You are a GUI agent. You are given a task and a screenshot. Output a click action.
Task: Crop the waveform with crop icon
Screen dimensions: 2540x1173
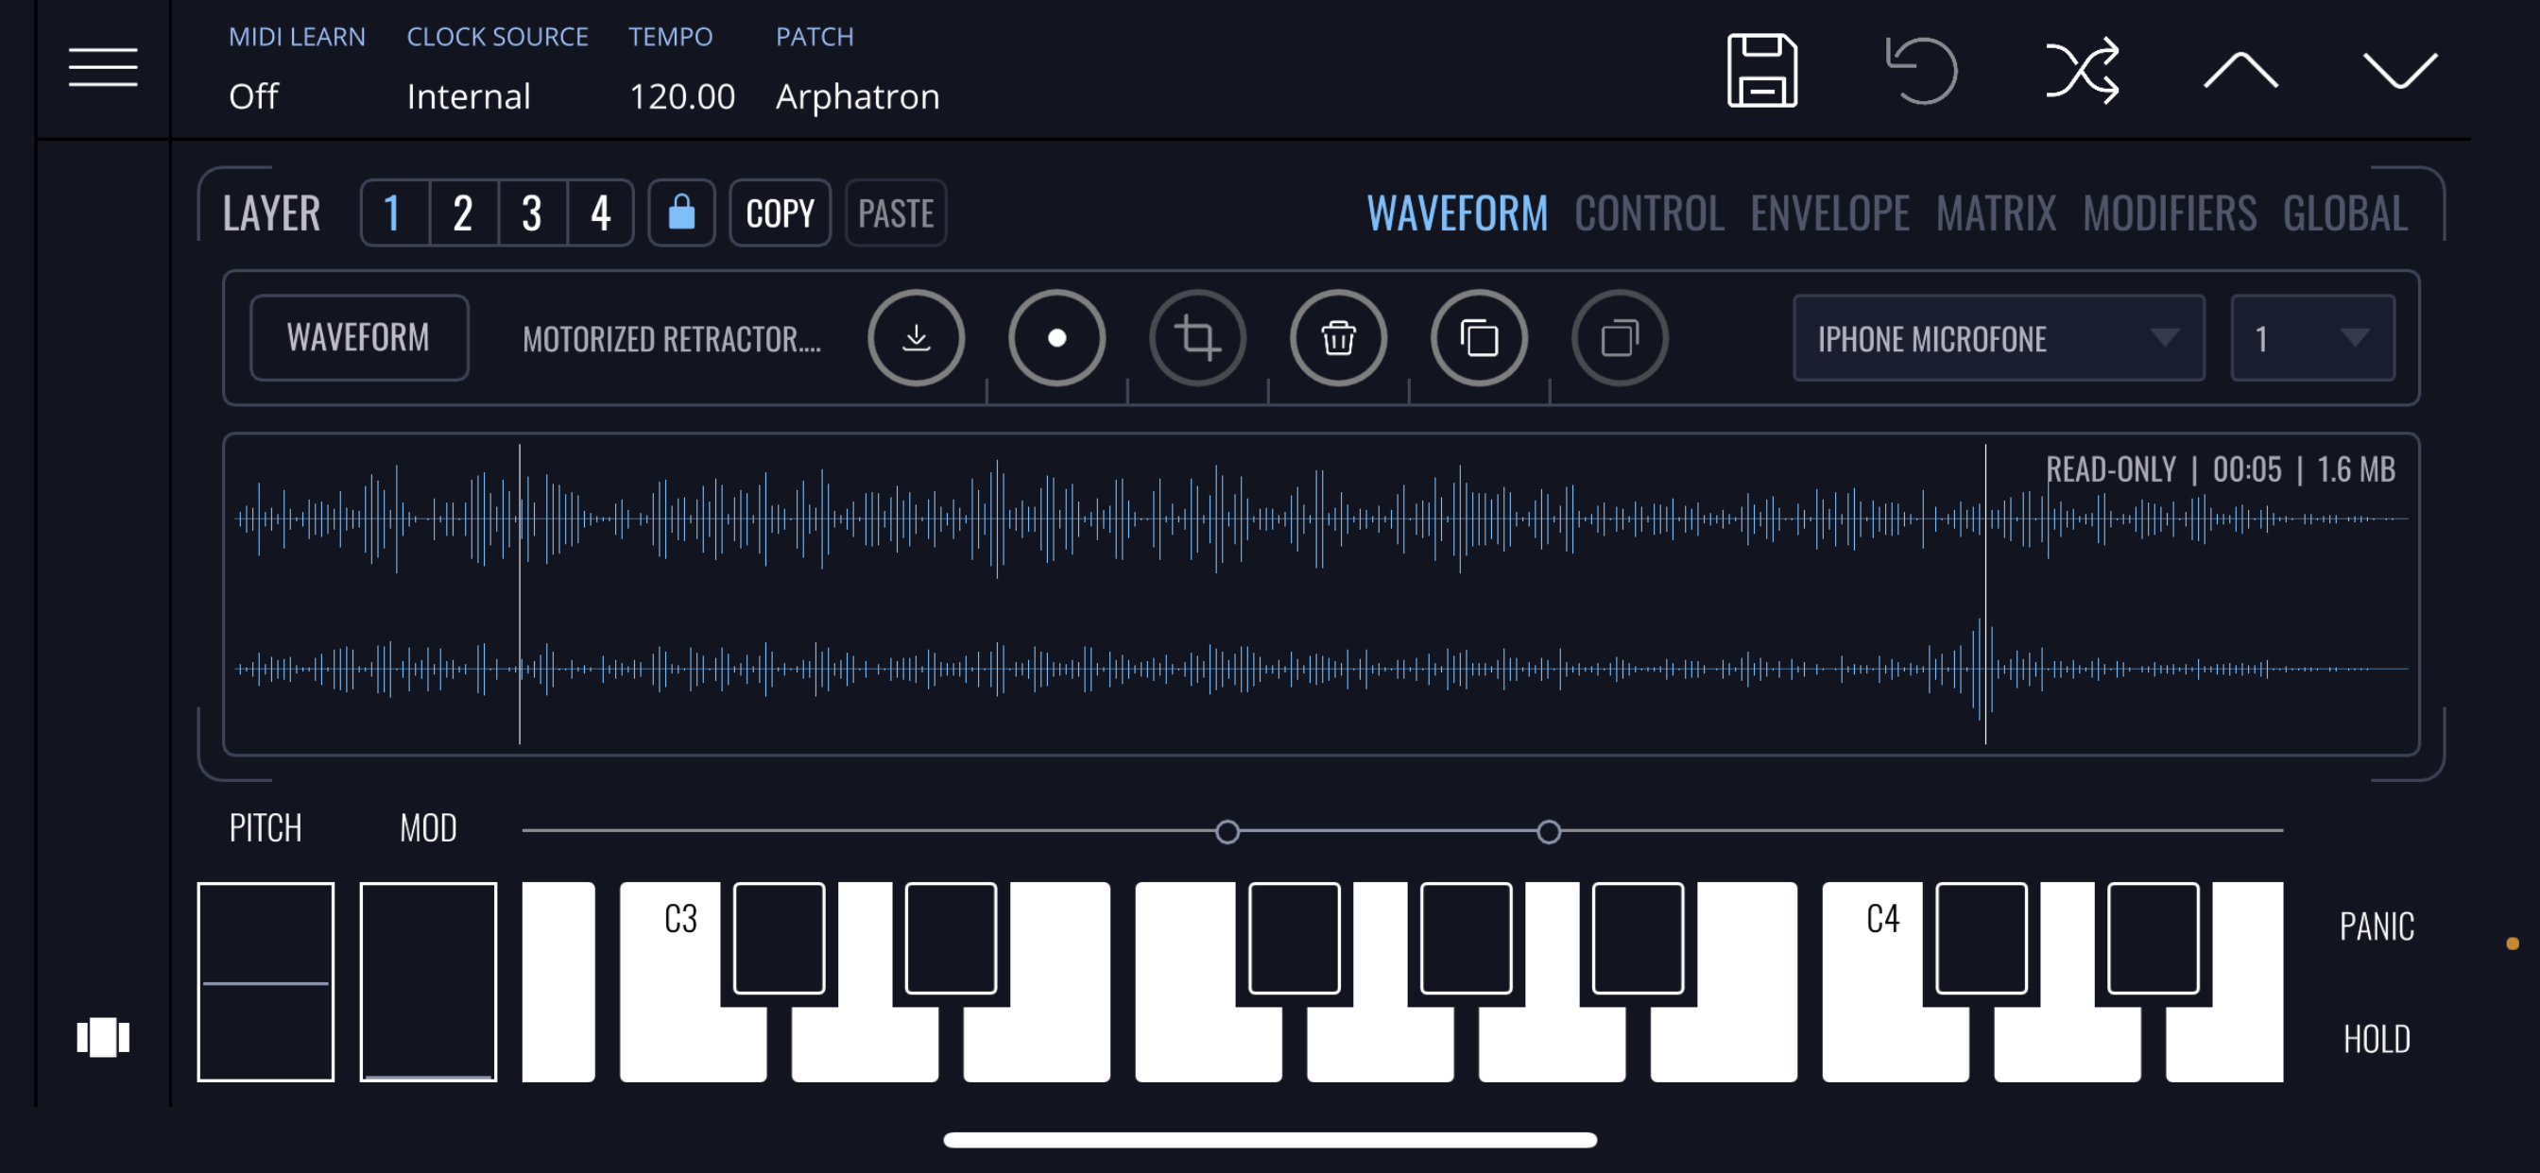pos(1197,338)
